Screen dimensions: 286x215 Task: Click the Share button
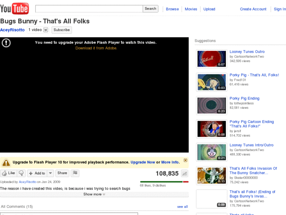click(x=62, y=173)
